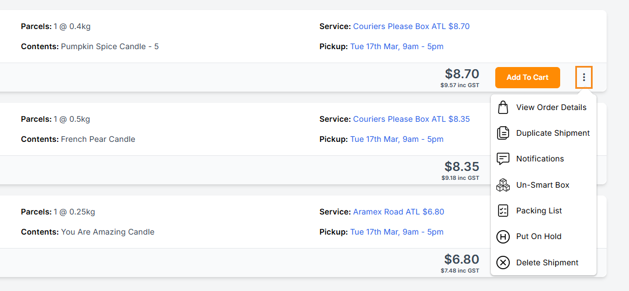Select View Order Details from menu

[x=551, y=107]
